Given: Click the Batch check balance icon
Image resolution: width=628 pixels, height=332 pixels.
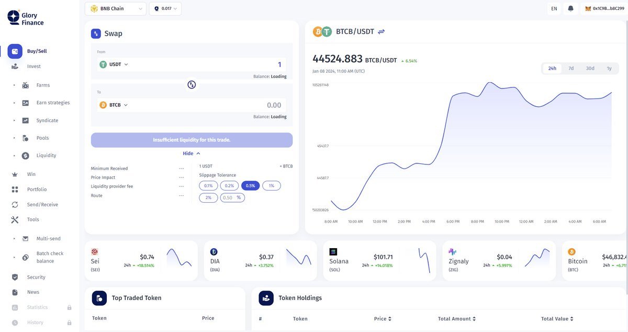Looking at the screenshot, I should pos(25,258).
